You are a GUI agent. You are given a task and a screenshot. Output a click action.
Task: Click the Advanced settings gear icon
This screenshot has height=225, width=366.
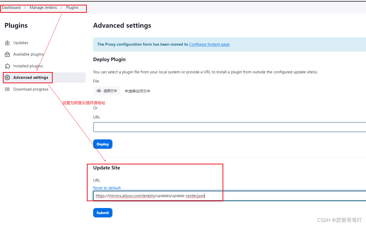(x=7, y=77)
